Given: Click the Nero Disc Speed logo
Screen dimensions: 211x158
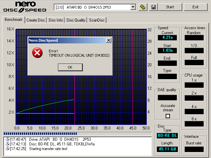Looking at the screenshot, I should pyautogui.click(x=25, y=7).
